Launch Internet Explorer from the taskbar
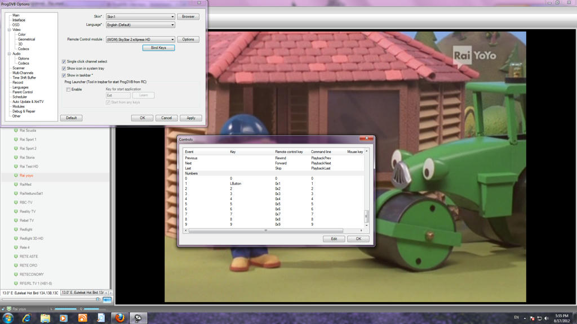The height and width of the screenshot is (324, 577). pyautogui.click(x=26, y=318)
